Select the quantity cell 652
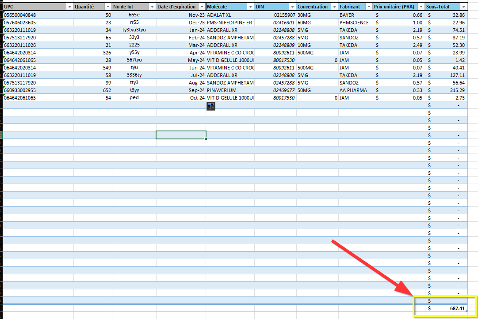The width and height of the screenshot is (478, 319). [x=93, y=90]
